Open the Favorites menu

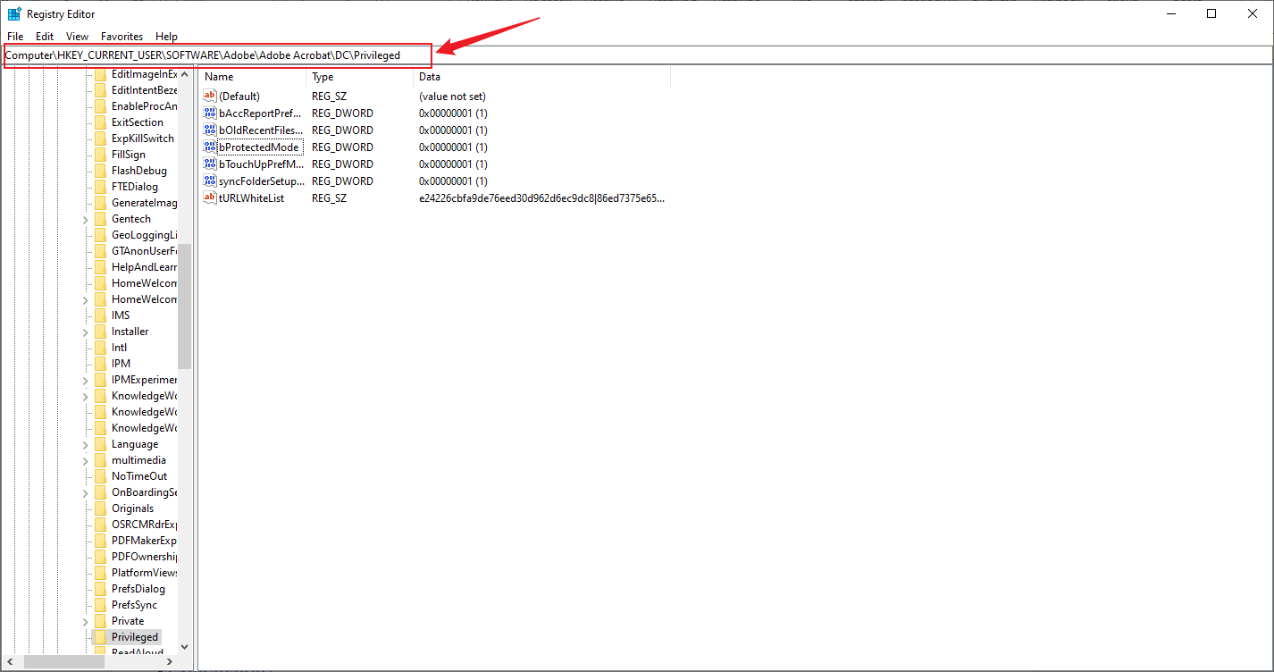click(122, 36)
